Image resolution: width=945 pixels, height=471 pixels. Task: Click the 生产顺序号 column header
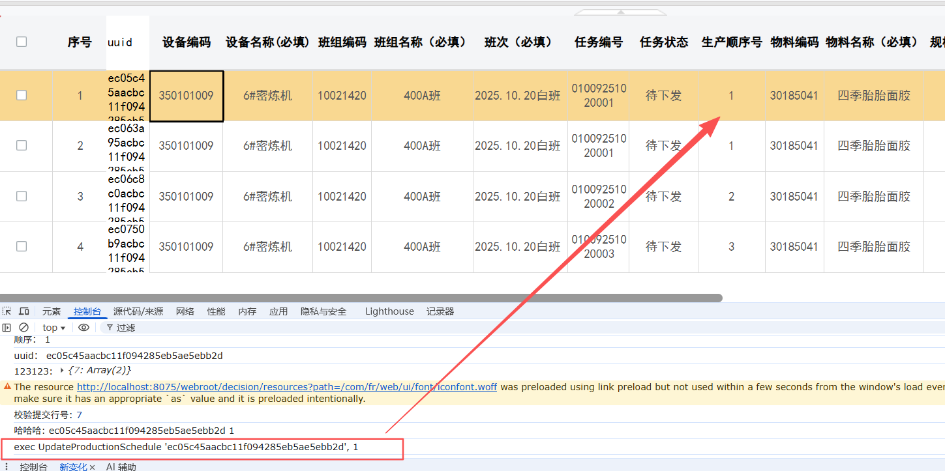pos(732,42)
